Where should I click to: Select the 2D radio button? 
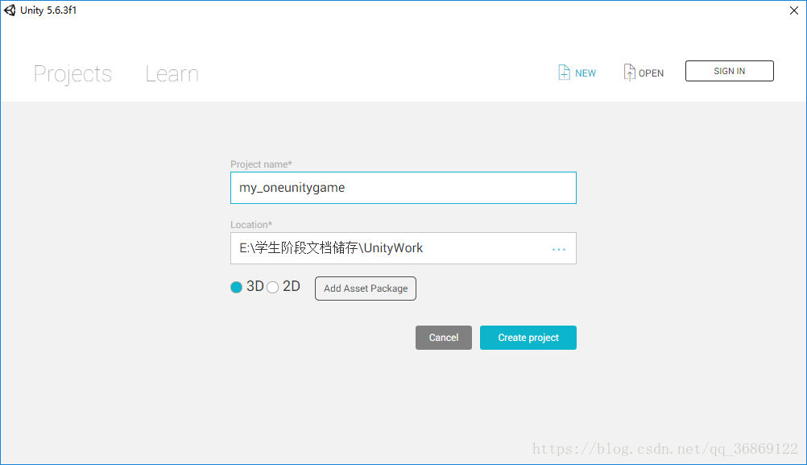(273, 287)
